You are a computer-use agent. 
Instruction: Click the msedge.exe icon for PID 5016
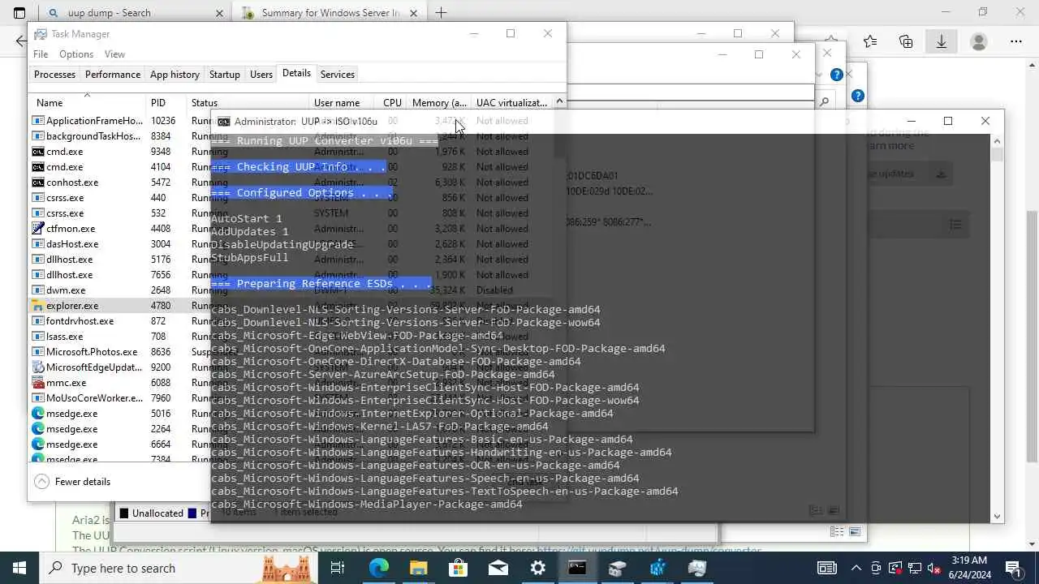[37, 414]
